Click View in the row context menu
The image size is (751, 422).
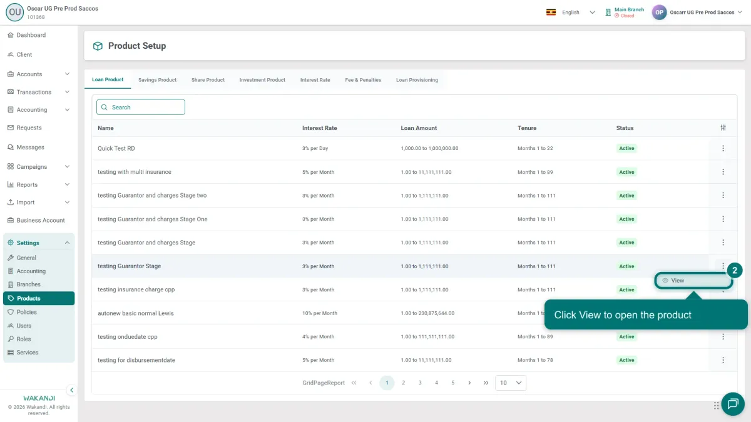coord(693,281)
